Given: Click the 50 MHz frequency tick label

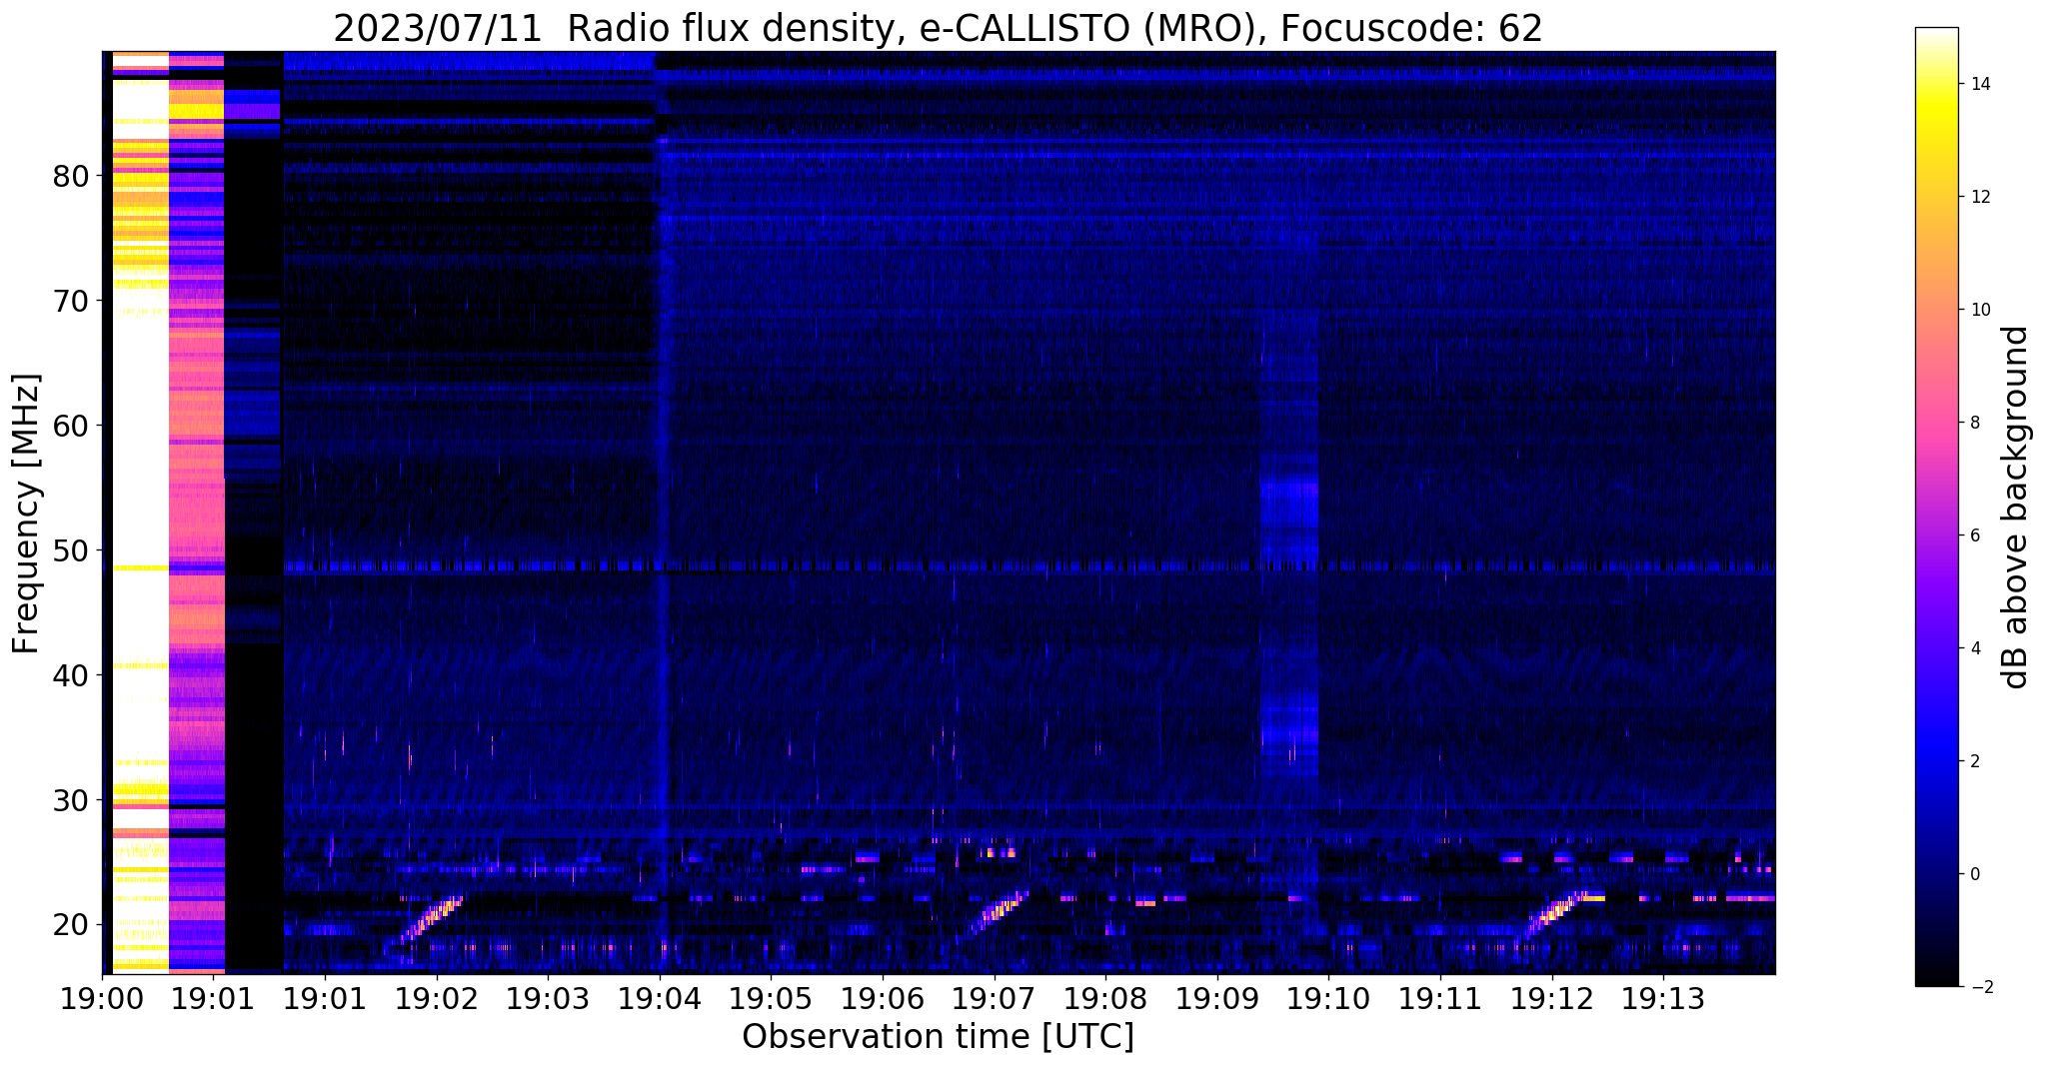Looking at the screenshot, I should [70, 550].
